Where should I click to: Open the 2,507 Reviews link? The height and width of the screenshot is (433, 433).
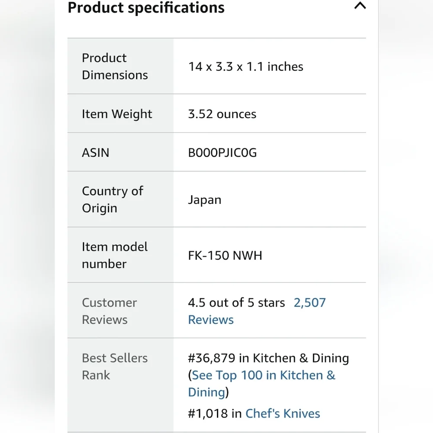click(257, 311)
